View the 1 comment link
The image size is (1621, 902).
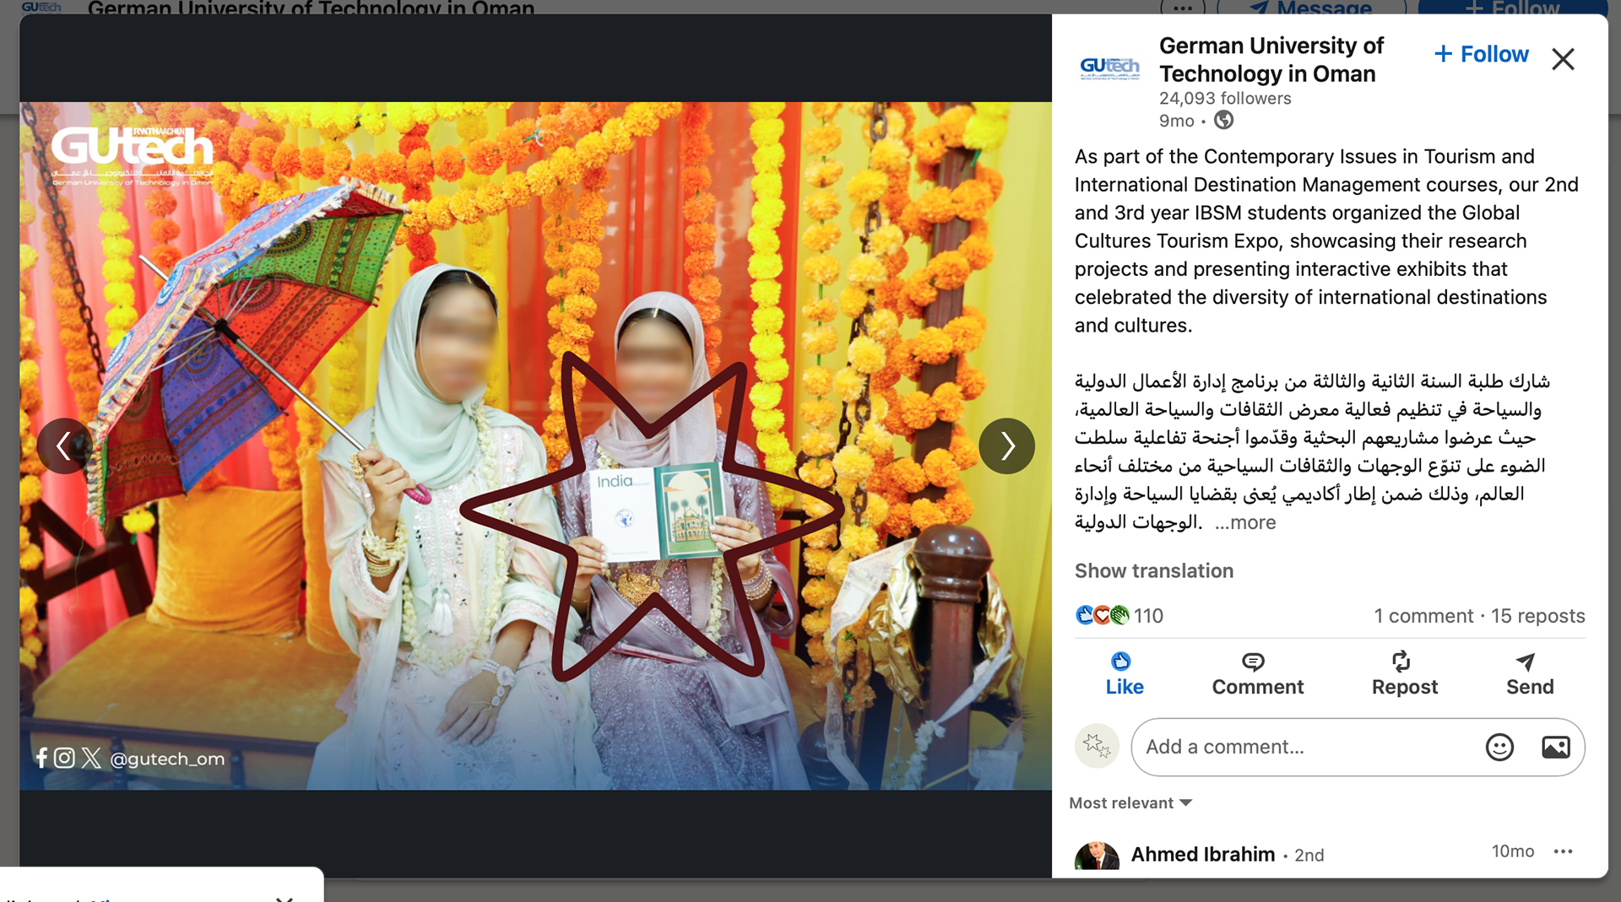1423,616
